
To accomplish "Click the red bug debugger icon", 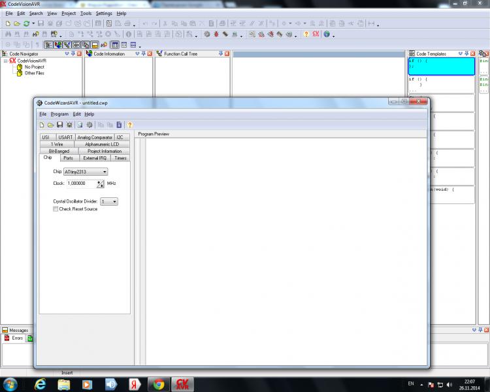I will [216, 34].
